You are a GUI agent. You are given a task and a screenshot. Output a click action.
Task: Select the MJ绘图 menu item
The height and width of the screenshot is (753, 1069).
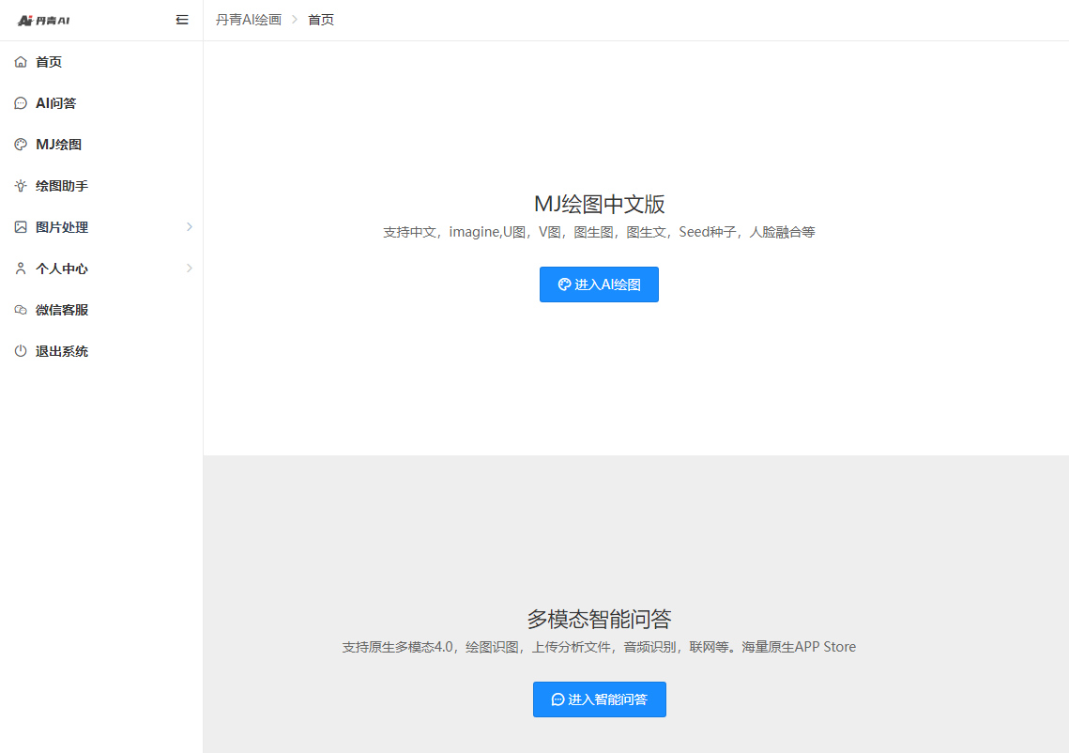click(x=58, y=145)
